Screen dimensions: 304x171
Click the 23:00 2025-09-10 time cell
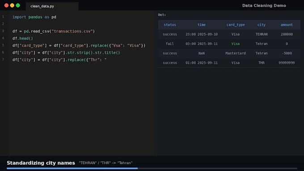pyautogui.click(x=202, y=34)
